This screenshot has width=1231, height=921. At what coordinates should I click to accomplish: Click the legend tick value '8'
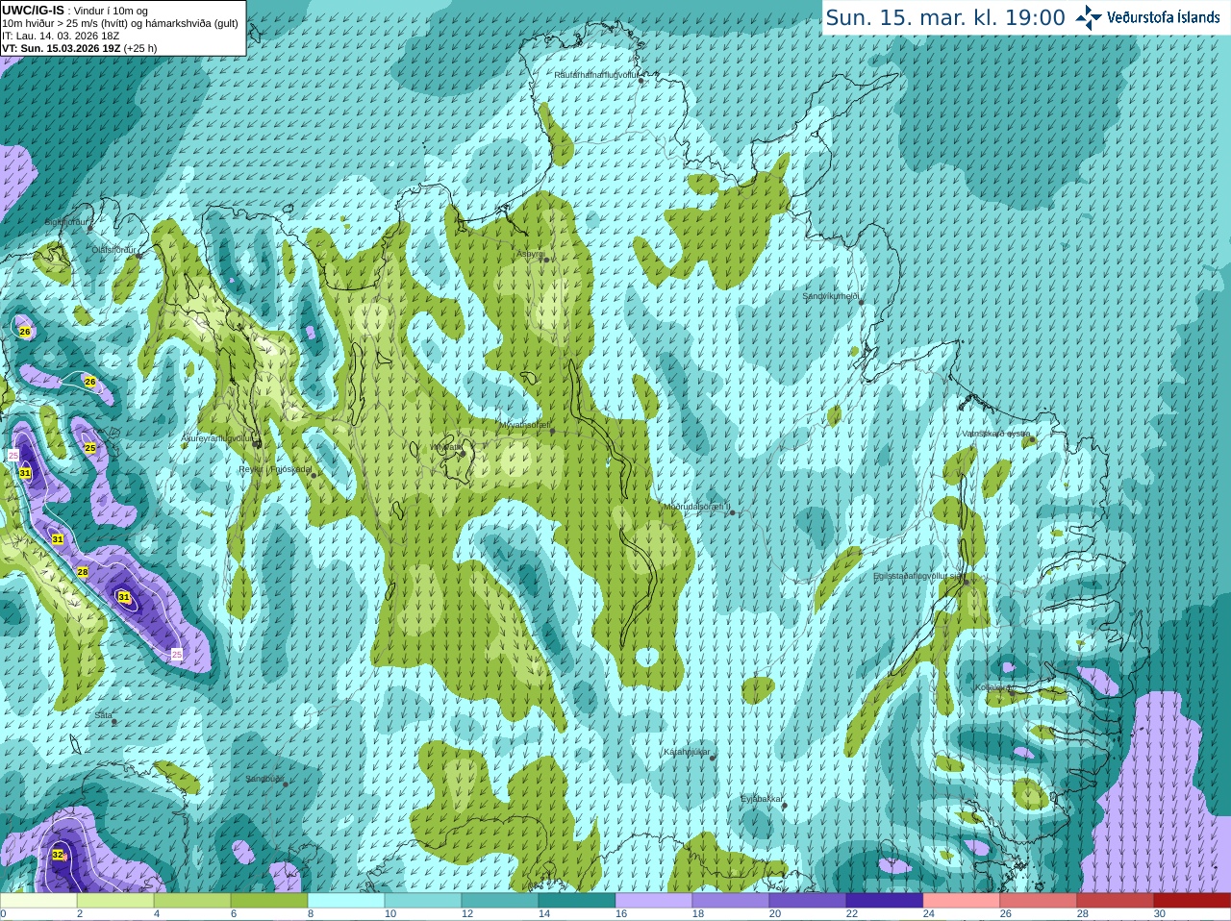pyautogui.click(x=312, y=914)
